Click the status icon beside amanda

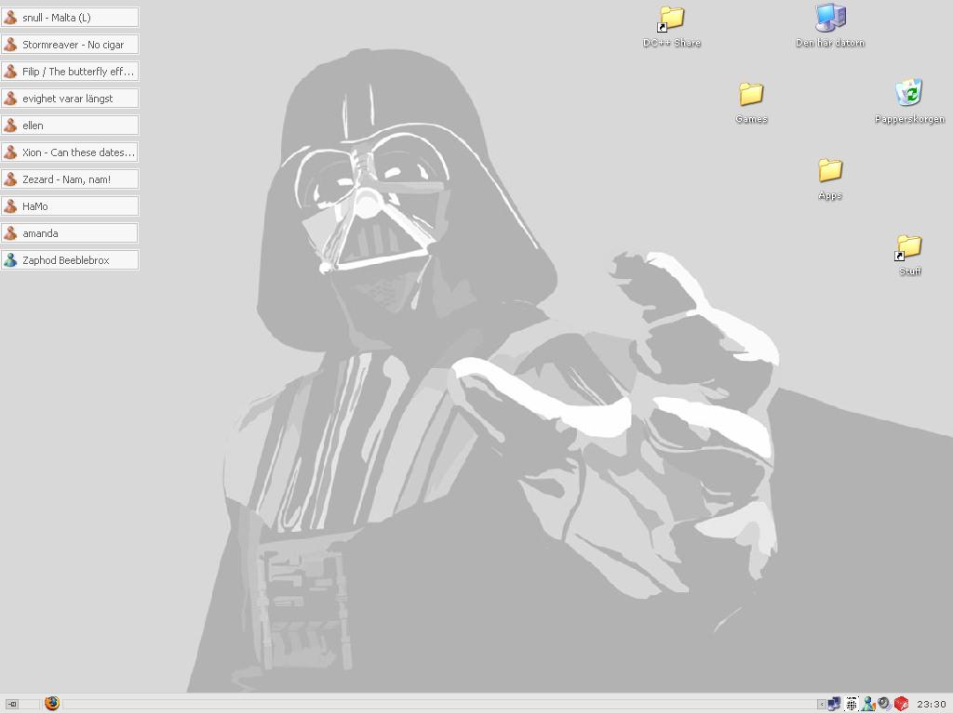pyautogui.click(x=10, y=233)
